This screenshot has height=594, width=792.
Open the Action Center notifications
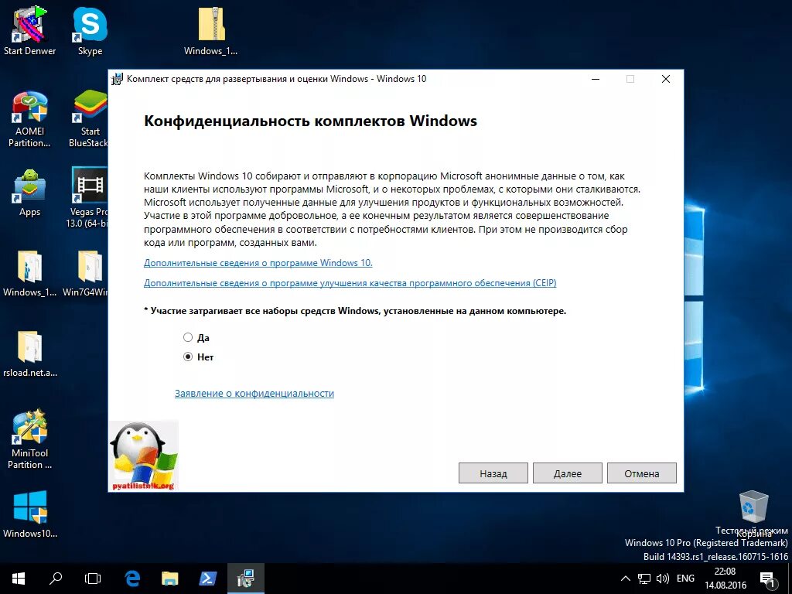click(768, 579)
